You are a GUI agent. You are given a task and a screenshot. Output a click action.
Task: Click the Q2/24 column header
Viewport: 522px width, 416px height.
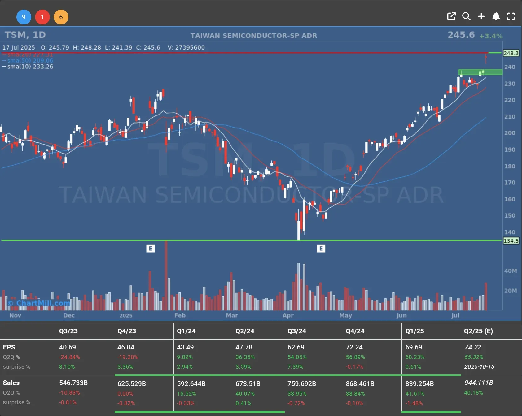tap(245, 331)
